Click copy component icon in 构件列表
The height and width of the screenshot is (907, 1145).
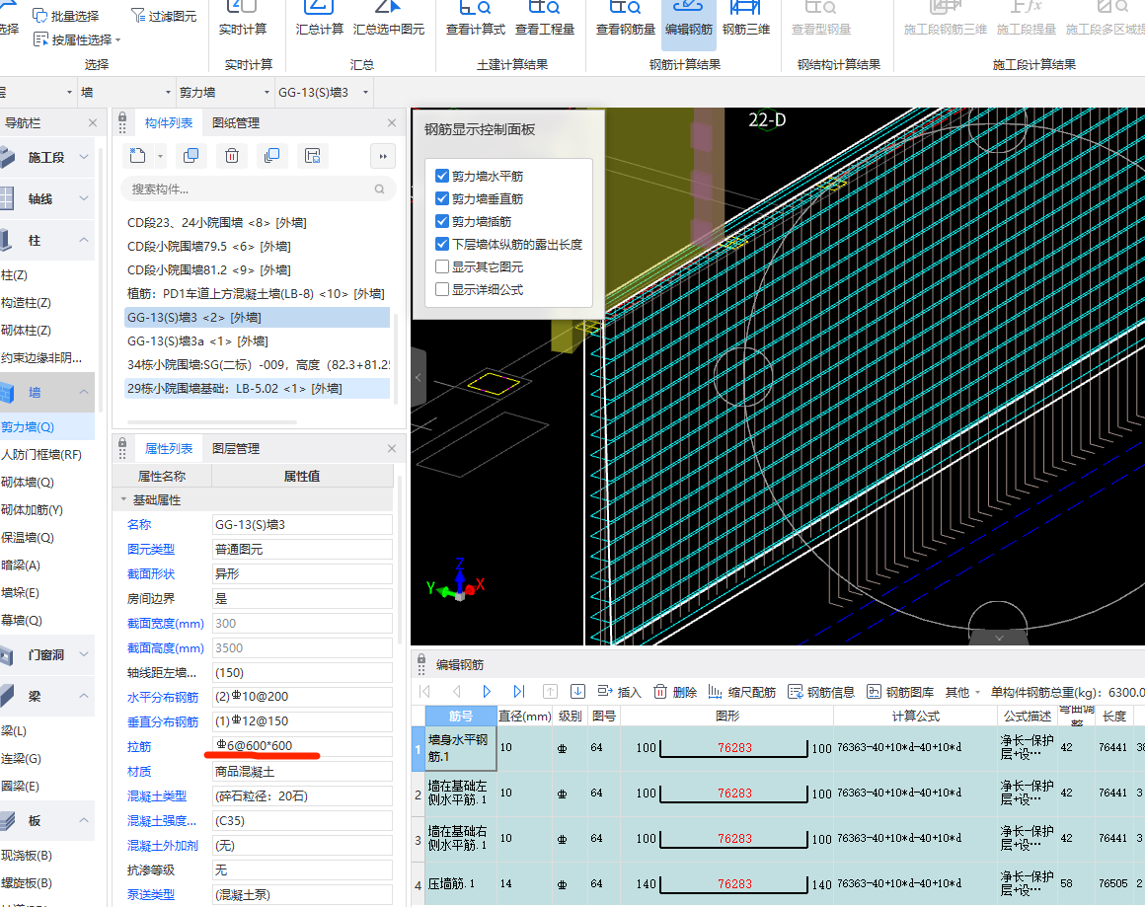(x=191, y=156)
